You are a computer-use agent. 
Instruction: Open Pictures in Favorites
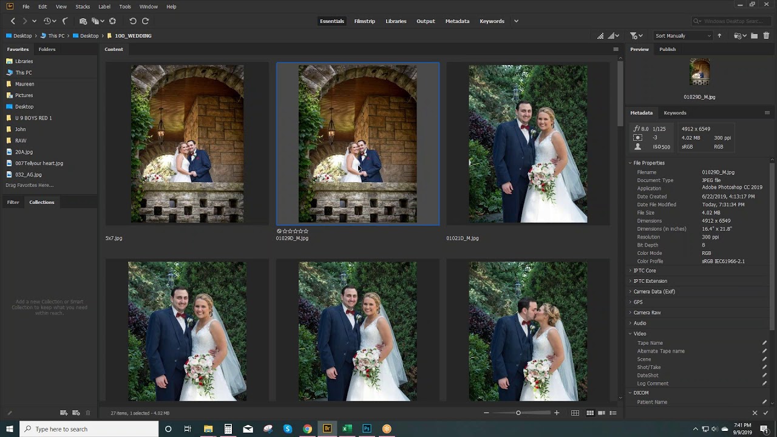[24, 95]
